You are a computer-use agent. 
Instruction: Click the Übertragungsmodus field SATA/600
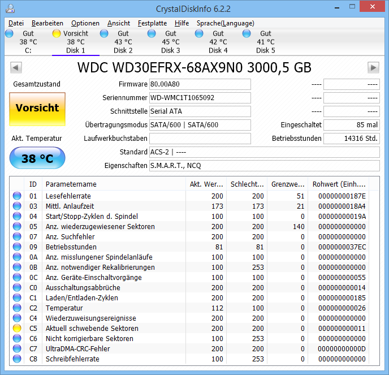pyautogui.click(x=200, y=125)
